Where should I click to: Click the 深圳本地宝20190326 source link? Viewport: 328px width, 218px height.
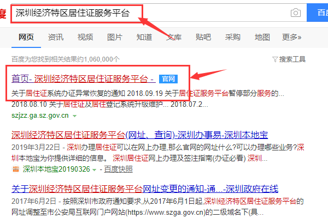[56, 169]
